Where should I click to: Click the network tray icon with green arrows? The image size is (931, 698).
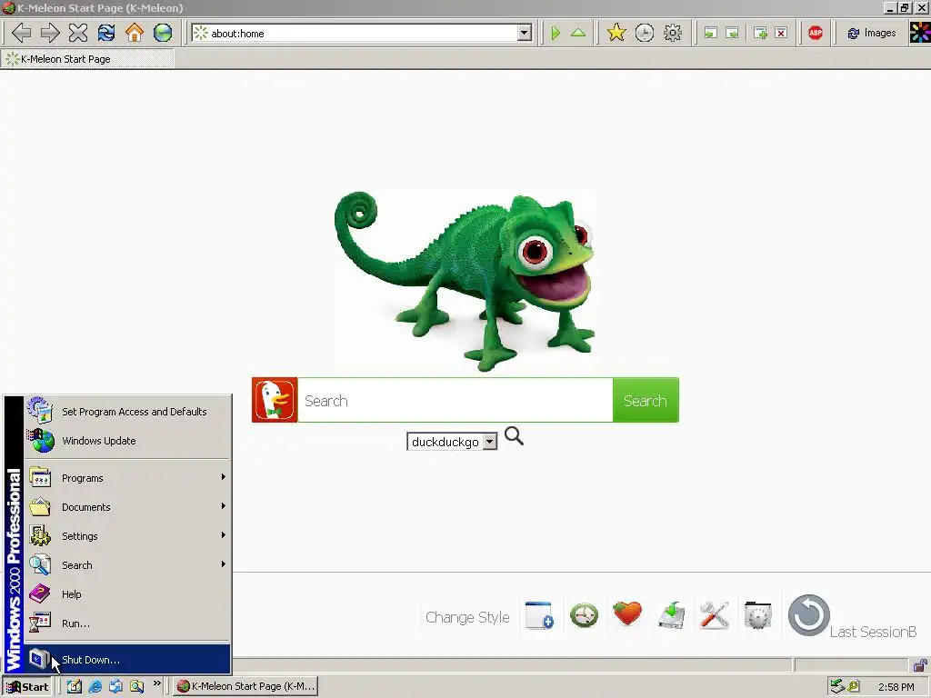coord(837,686)
